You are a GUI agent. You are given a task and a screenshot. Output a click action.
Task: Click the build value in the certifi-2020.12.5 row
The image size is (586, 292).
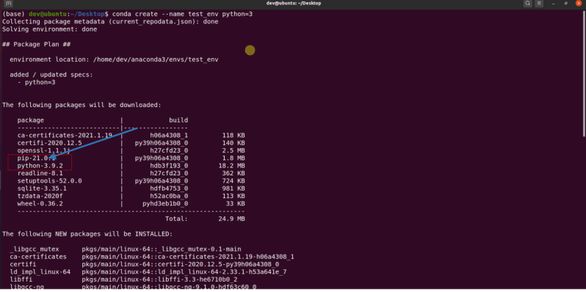pyautogui.click(x=162, y=143)
